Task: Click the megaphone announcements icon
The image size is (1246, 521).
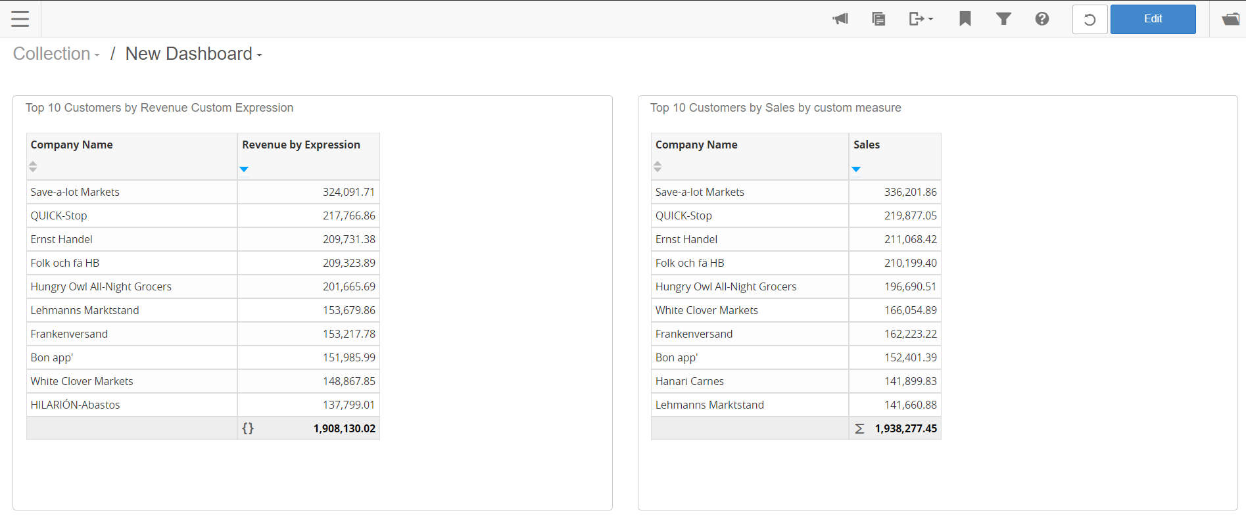Action: [x=840, y=19]
